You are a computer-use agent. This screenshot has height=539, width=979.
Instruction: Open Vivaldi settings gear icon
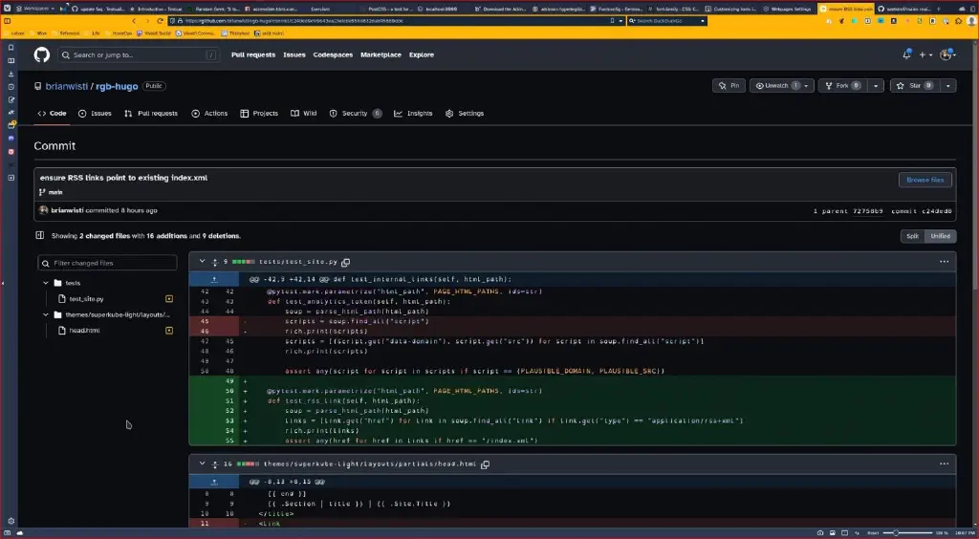11,521
